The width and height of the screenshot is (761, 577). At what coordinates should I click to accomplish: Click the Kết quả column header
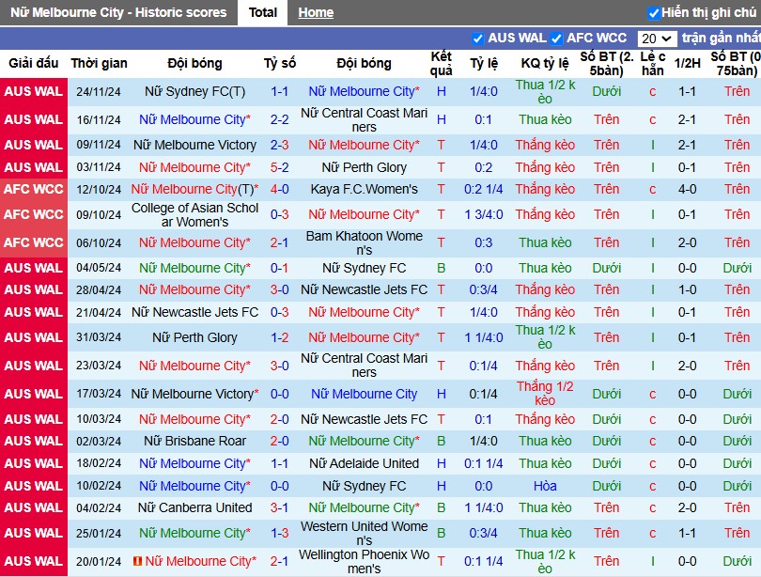[x=442, y=63]
